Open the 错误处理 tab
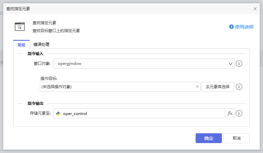Image resolution: width=263 pixels, height=153 pixels. point(41,45)
